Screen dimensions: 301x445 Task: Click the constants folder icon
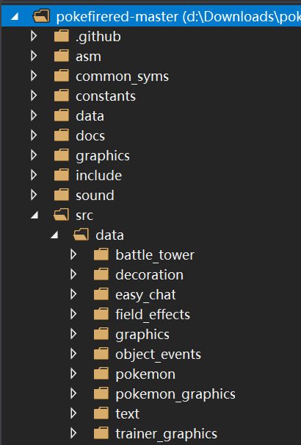62,96
